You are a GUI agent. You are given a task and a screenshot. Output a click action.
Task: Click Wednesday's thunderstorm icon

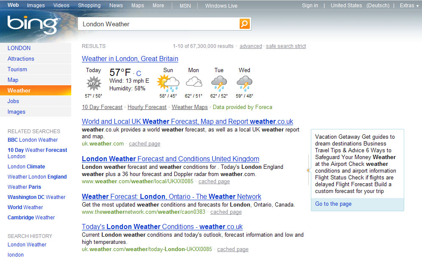[244, 83]
